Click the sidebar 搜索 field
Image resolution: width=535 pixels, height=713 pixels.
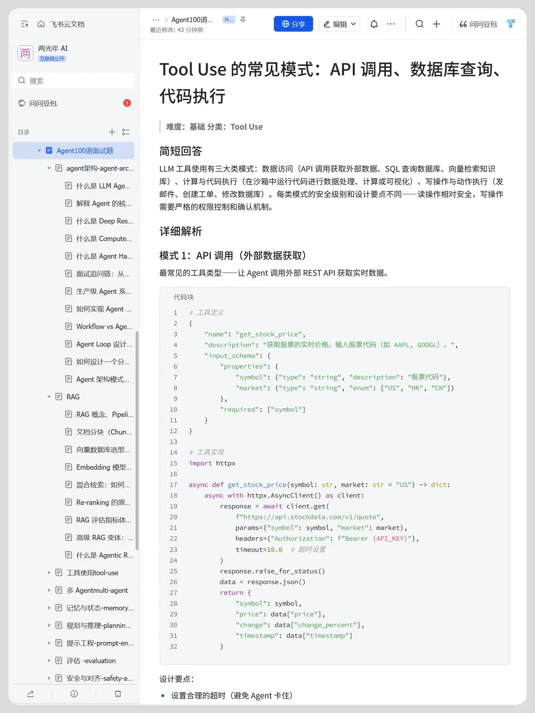coord(73,81)
